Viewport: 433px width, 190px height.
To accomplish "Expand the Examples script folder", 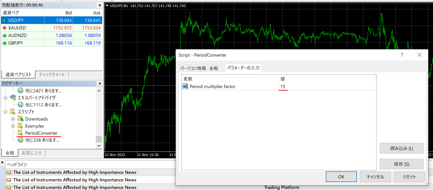I will coord(13,126).
